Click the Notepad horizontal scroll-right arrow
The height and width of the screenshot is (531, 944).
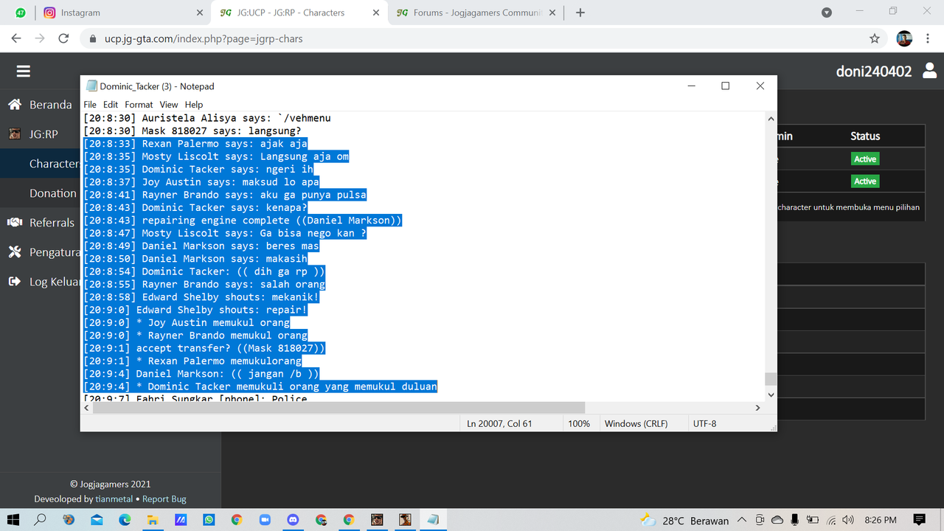coord(757,408)
